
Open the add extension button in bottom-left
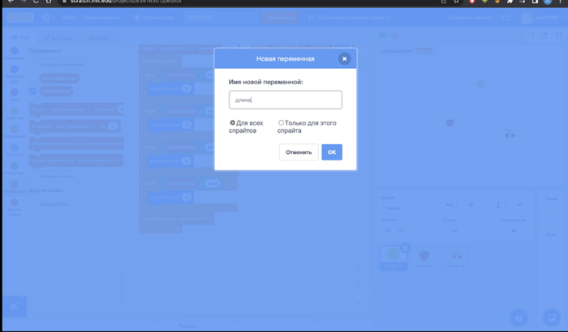14,306
